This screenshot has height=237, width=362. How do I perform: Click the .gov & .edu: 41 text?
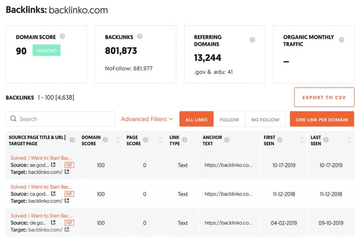(x=213, y=72)
